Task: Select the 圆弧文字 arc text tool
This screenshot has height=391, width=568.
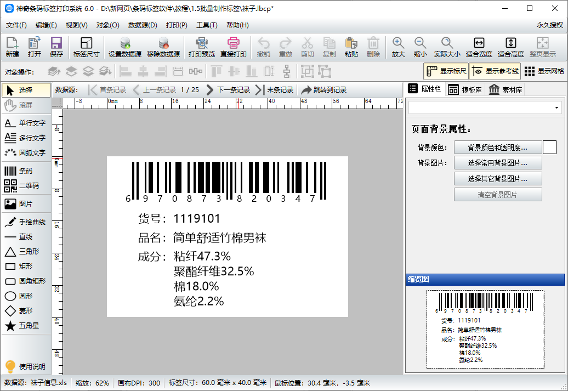Action: click(25, 153)
